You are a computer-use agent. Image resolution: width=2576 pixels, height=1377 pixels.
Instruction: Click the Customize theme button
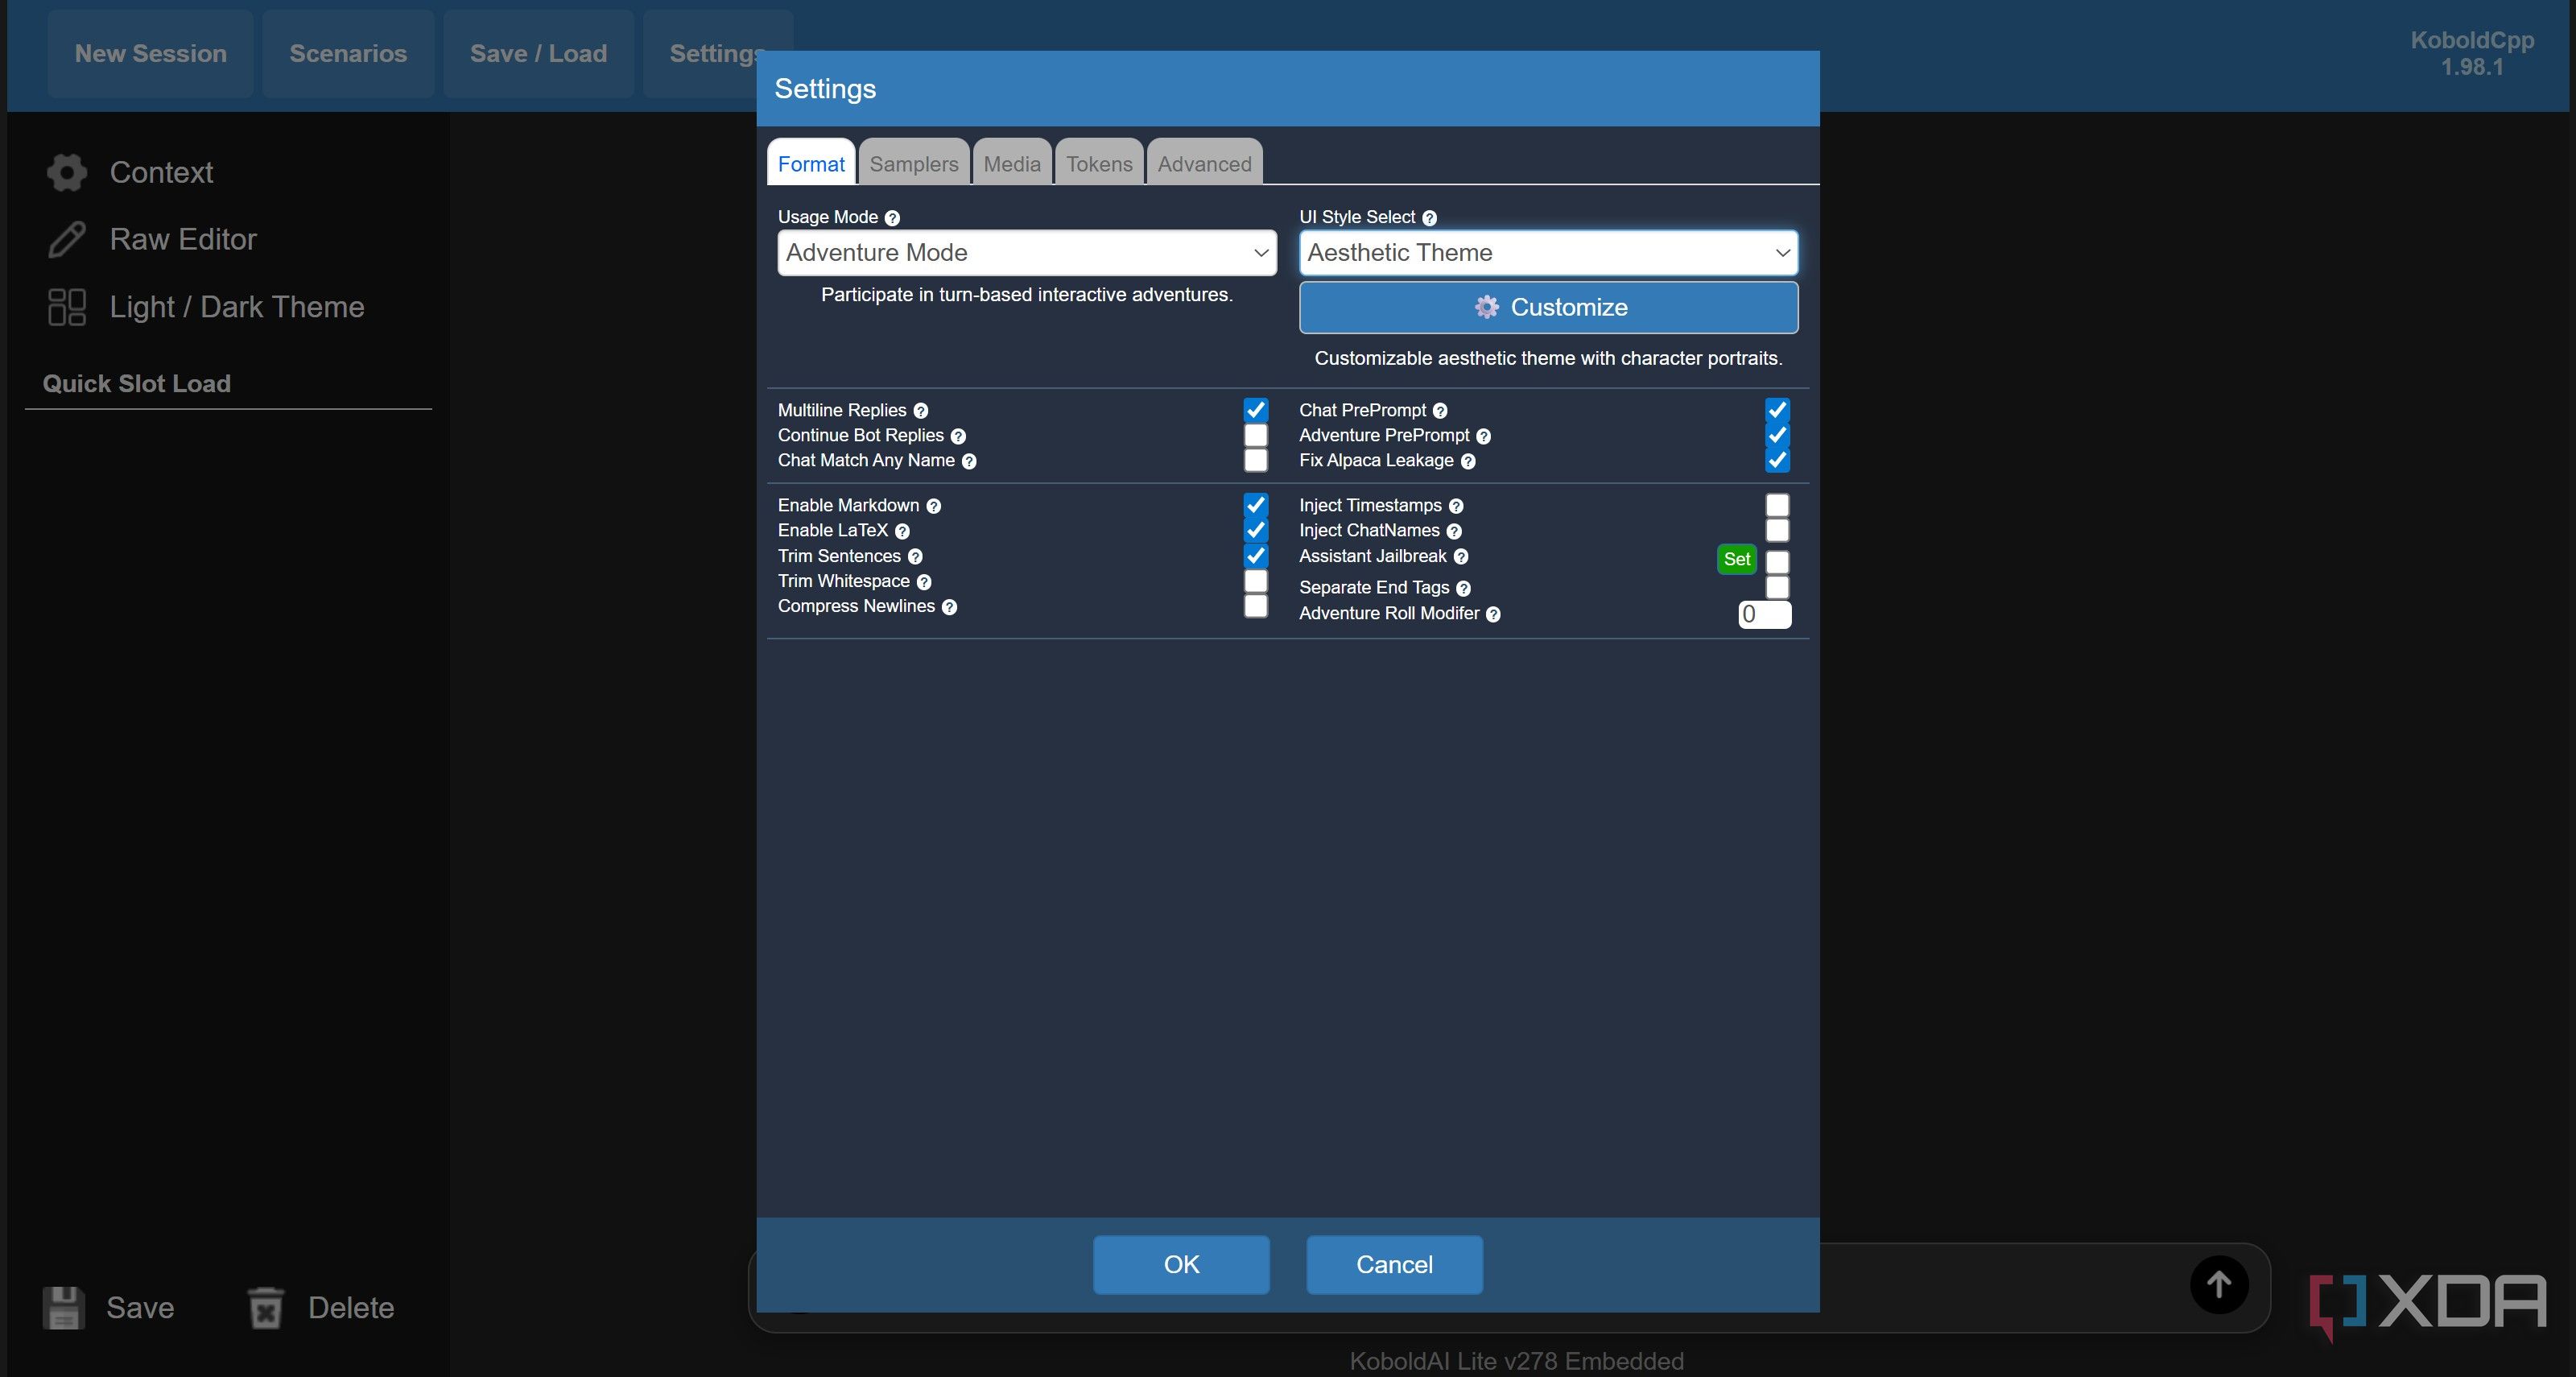point(1547,307)
